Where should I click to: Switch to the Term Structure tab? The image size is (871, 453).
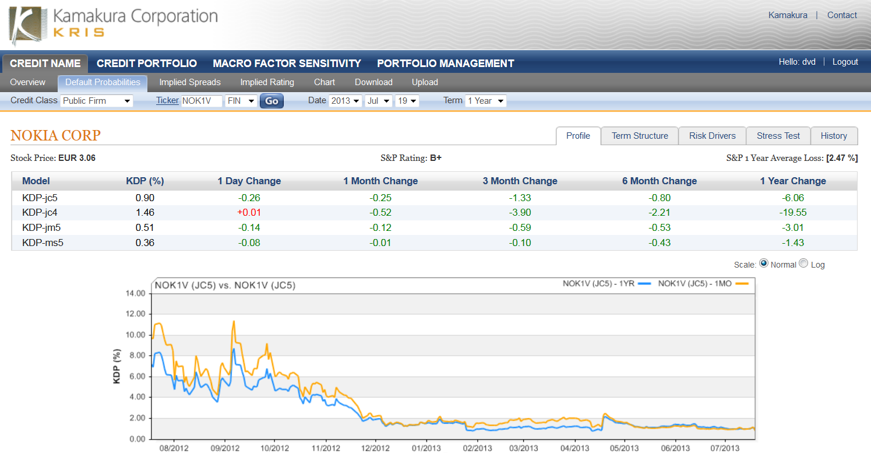tap(640, 136)
